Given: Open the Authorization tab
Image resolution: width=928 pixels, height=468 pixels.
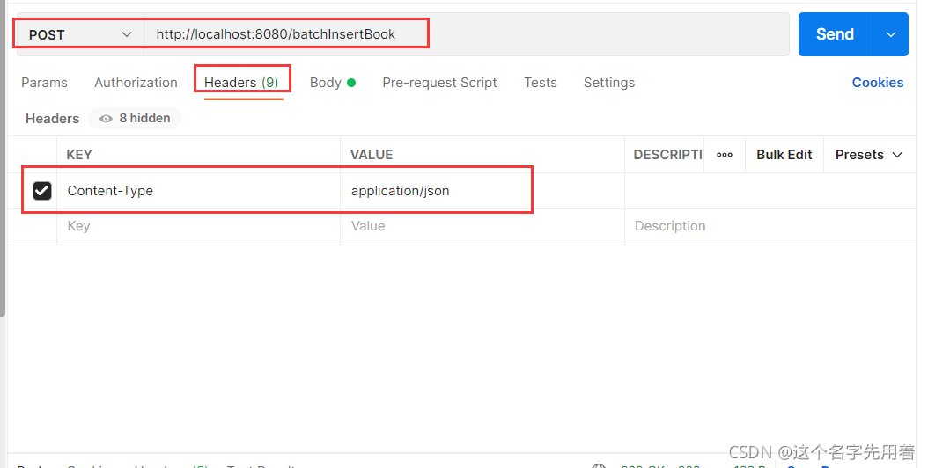Looking at the screenshot, I should [x=136, y=82].
